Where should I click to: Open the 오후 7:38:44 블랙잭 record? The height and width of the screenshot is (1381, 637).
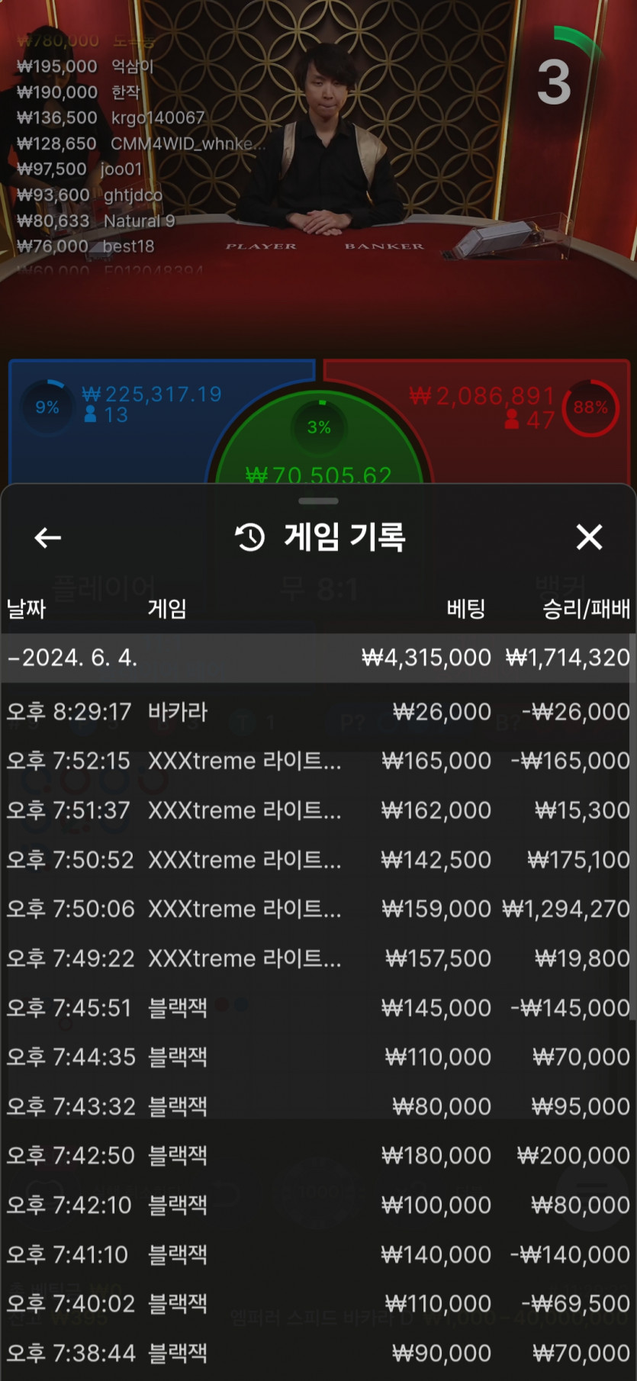point(318,1353)
